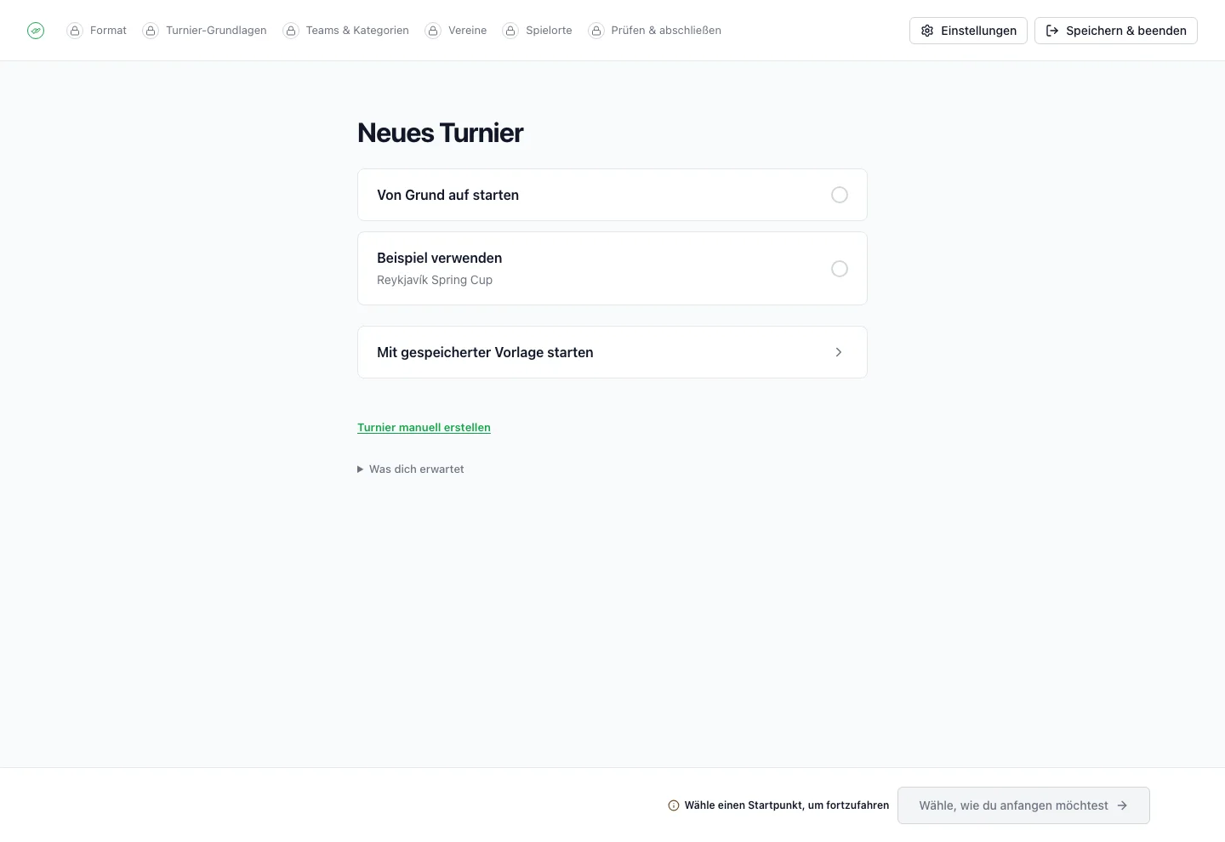
Task: Open 'Mit gespeicherter Vorlage starten' chevron
Action: pyautogui.click(x=839, y=352)
